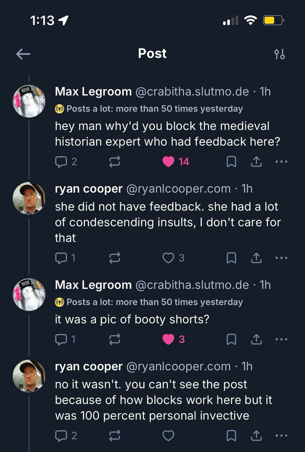Open the thread settings icon top right
This screenshot has height=452, width=305.
pyautogui.click(x=280, y=53)
